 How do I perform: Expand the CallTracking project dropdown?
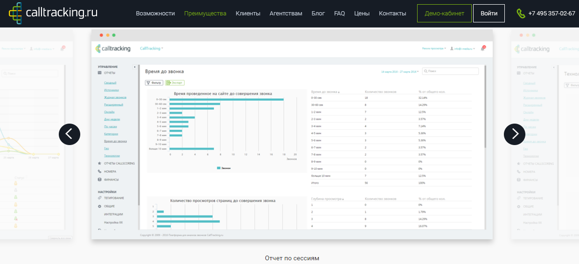152,48
